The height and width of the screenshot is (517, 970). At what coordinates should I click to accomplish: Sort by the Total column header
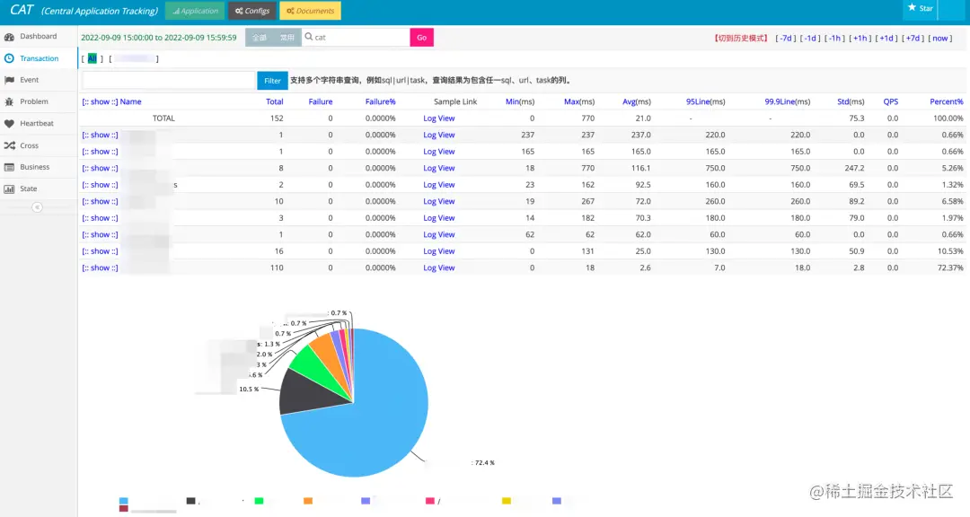pos(274,101)
